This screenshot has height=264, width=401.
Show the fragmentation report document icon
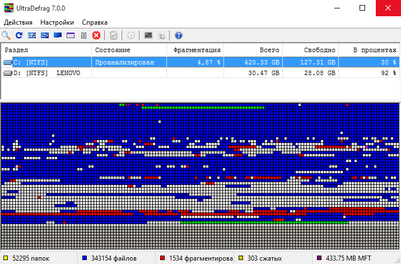(x=114, y=35)
